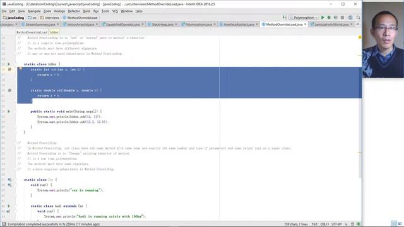Open the Navigate menu
Viewport: 404px width, 227px height.
click(34, 11)
